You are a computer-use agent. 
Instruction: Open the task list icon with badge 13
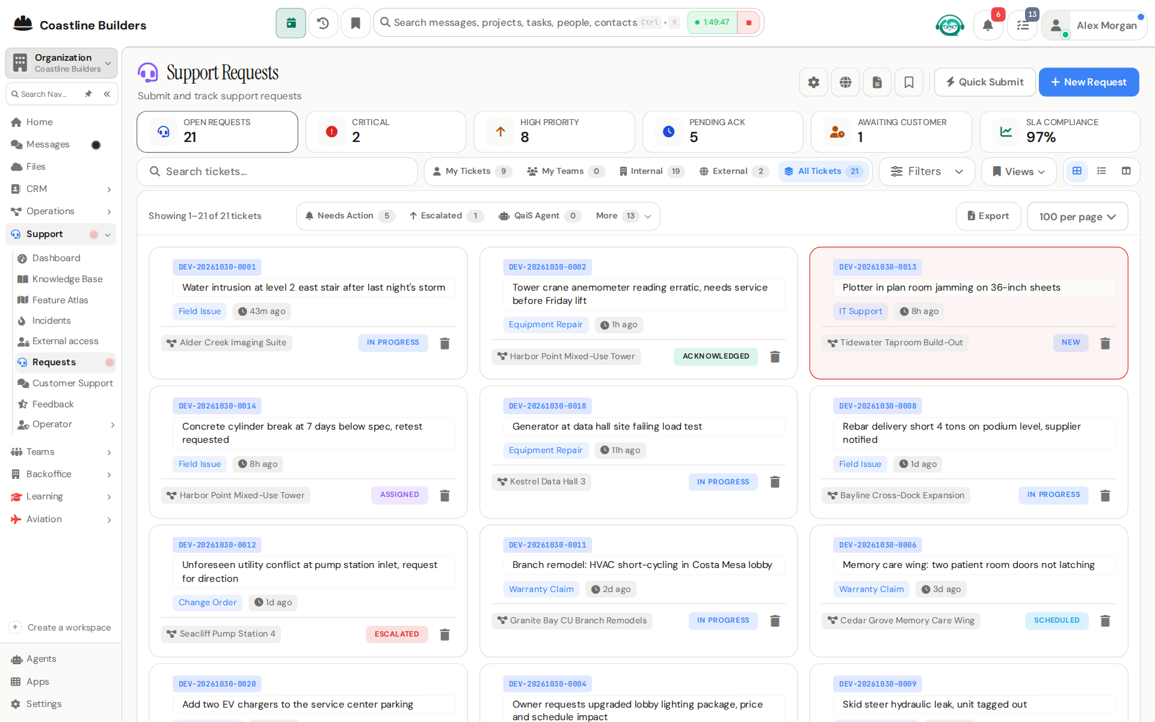tap(1023, 25)
